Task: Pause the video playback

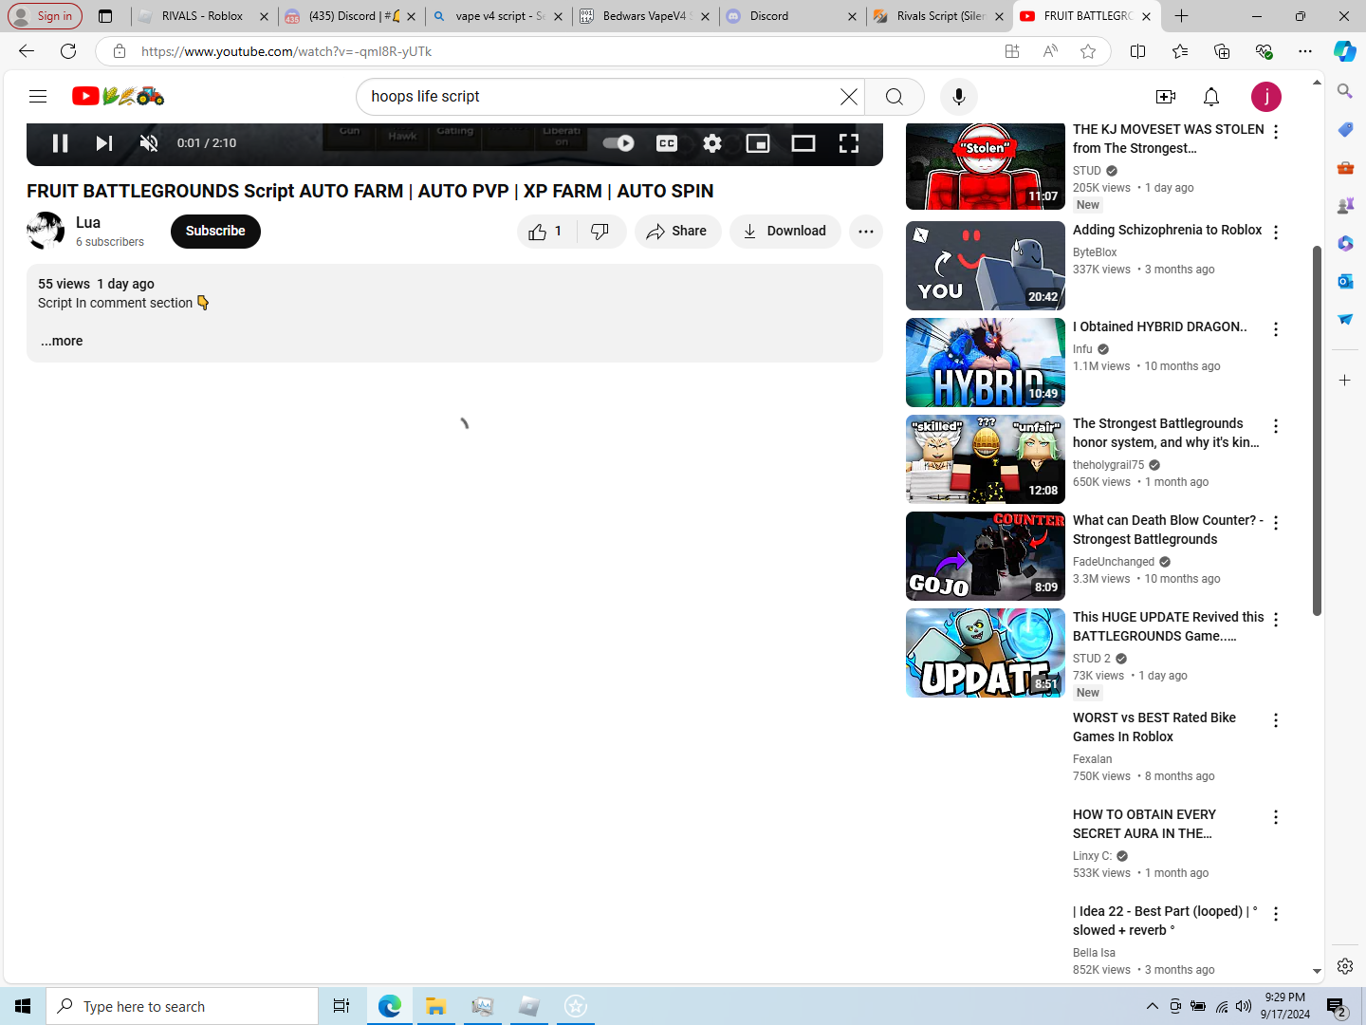Action: click(x=60, y=143)
